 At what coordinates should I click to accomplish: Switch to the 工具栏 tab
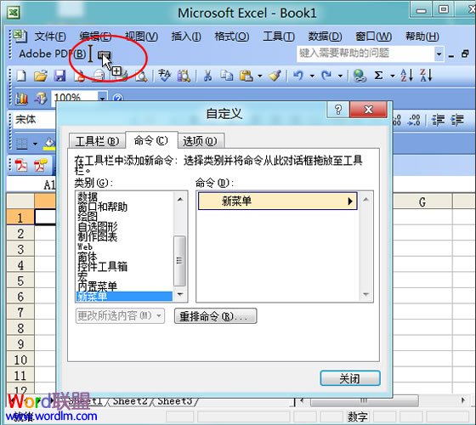[x=97, y=141]
